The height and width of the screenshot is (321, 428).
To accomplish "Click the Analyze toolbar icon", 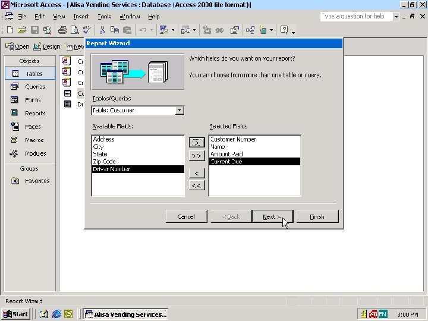I will (x=185, y=30).
